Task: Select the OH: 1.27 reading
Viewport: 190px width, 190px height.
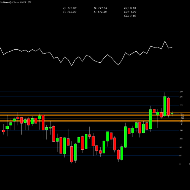Action: [130, 12]
